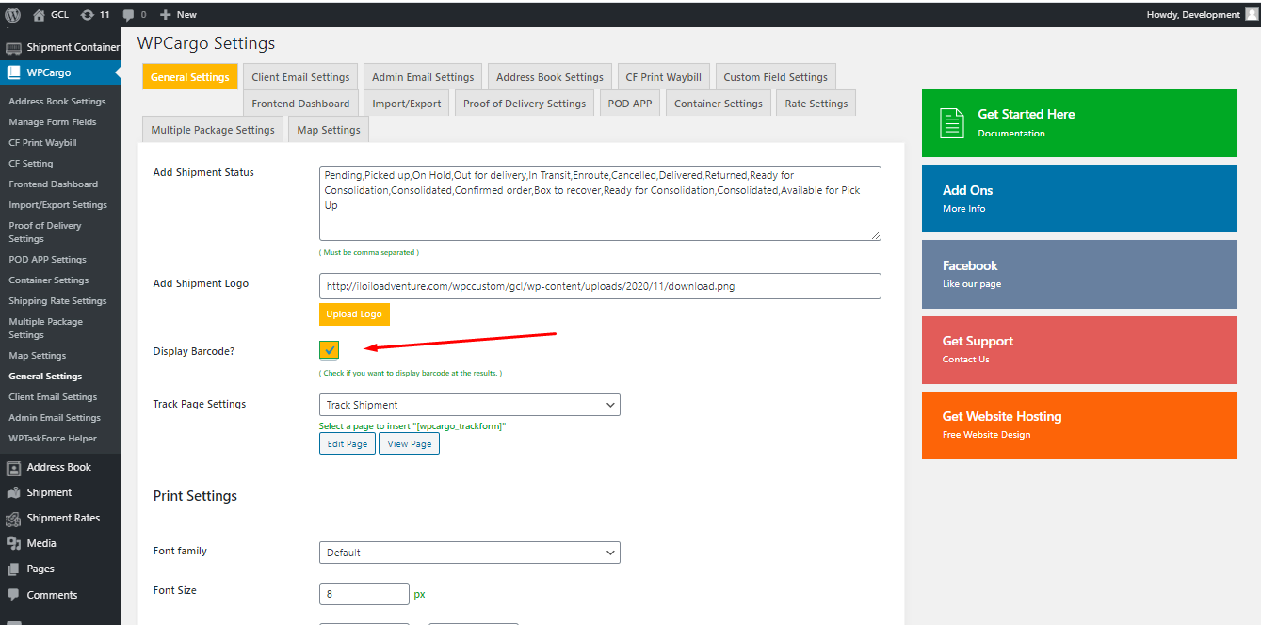Click the Edit Page button

[348, 443]
